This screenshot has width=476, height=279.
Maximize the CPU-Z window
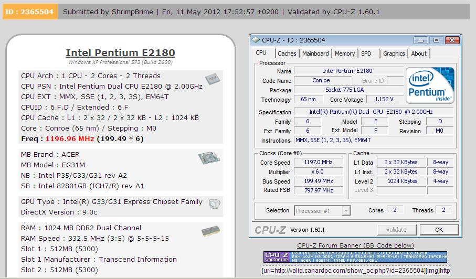[x=436, y=40]
